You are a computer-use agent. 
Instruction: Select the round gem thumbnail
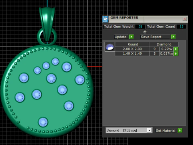[x=110, y=47]
